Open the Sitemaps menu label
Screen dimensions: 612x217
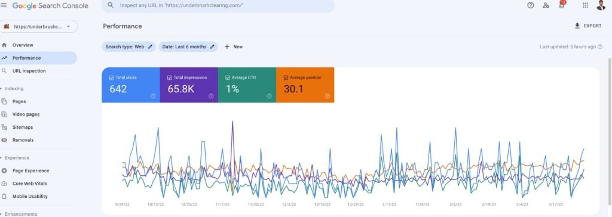pos(23,127)
